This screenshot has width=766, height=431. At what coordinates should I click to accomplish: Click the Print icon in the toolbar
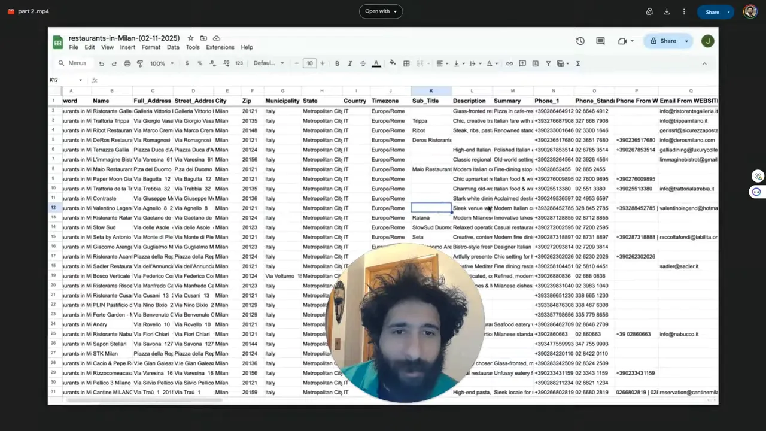pyautogui.click(x=127, y=63)
